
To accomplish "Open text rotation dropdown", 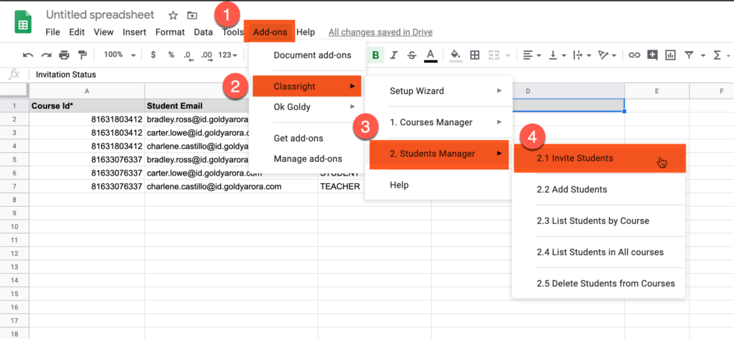I will [608, 55].
